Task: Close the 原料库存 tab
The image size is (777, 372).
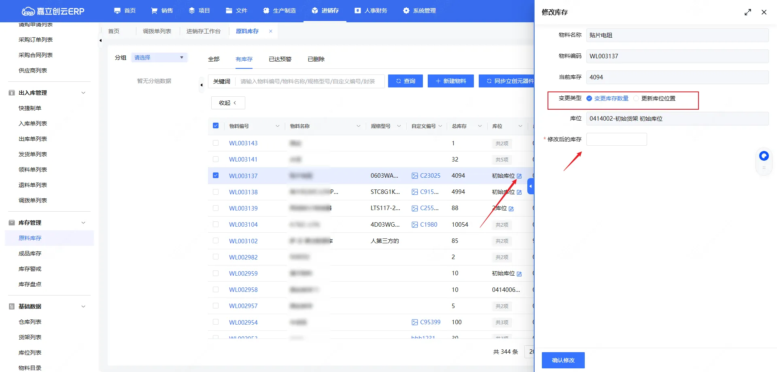Action: coord(271,31)
